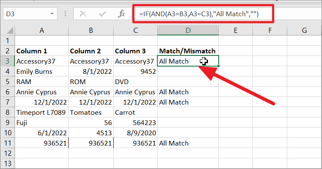Select row 7 header
The image size is (322, 169).
(7, 102)
